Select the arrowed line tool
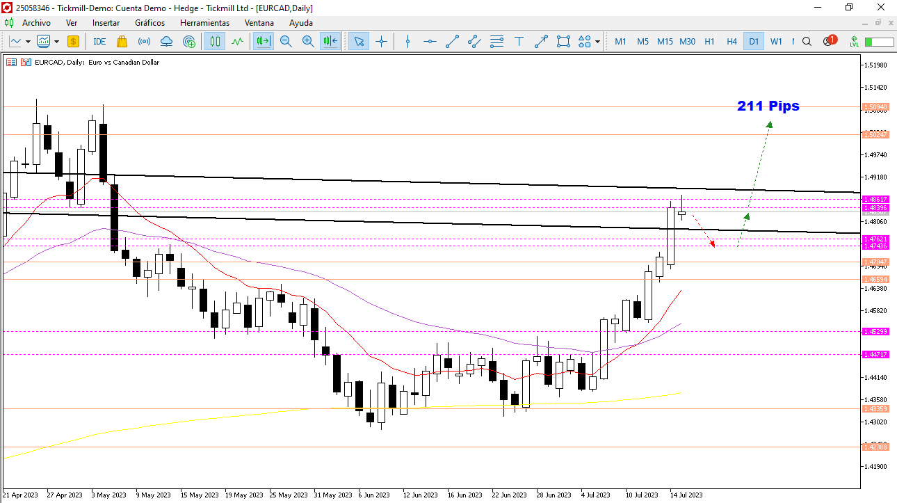 tap(541, 41)
